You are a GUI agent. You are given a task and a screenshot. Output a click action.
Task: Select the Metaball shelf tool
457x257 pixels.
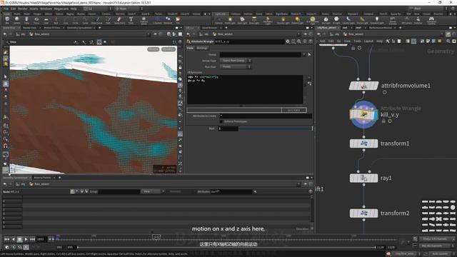(x=168, y=20)
